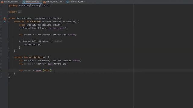Collapse the setOnClickListener lambda fold marker
The image size is (193, 108).
tap(8, 41)
